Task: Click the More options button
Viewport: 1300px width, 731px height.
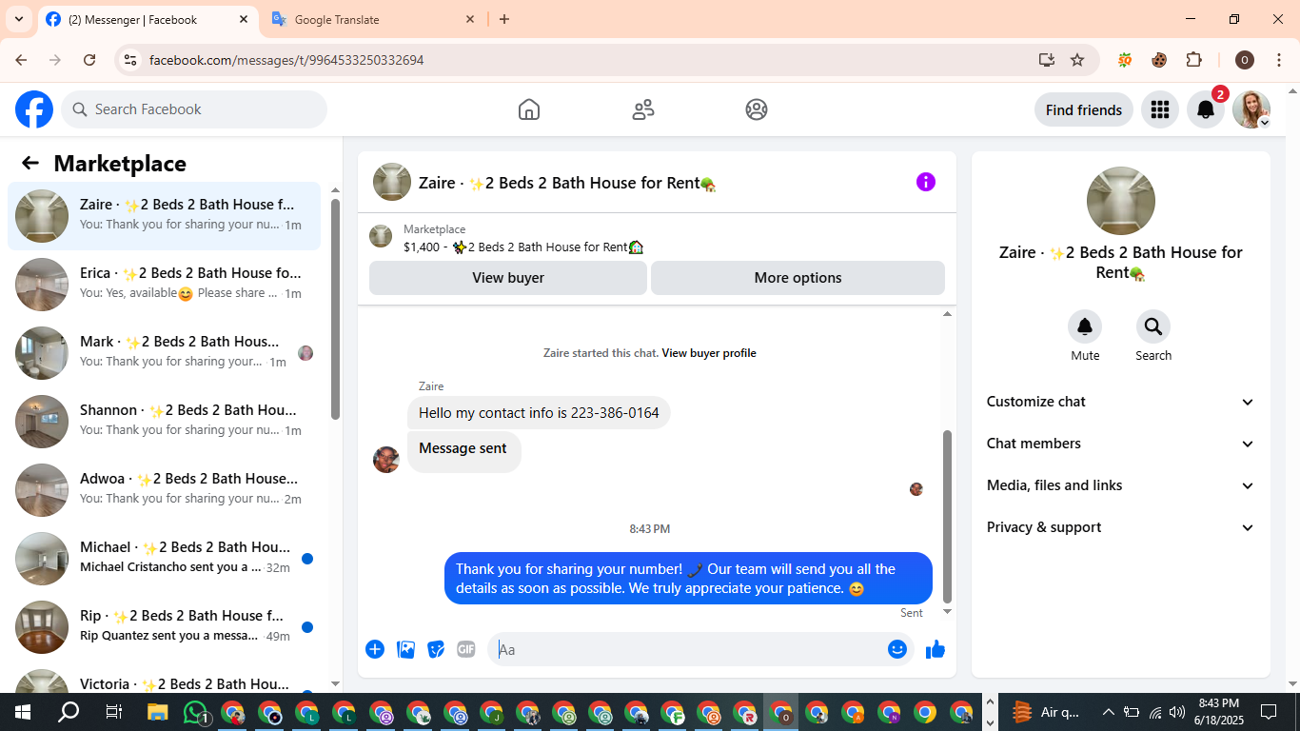Action: [x=798, y=278]
